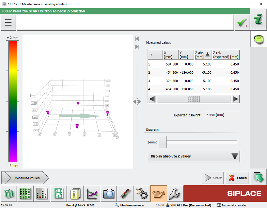This screenshot has width=267, height=208.
Task: Click the Zoom slider handle
Action: [163, 142]
